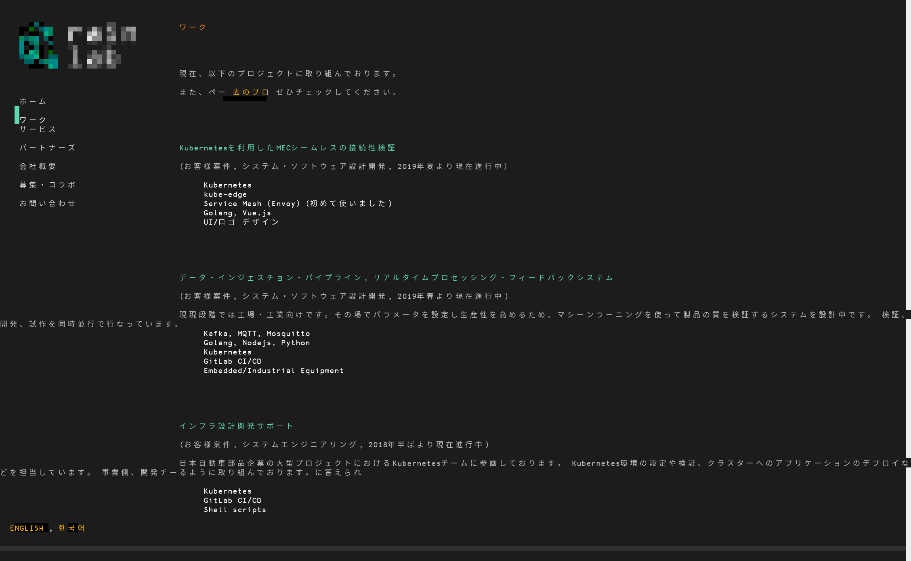Click the Service Mesh (Envoy) list entry
Image resolution: width=911 pixels, height=561 pixels.
pos(298,204)
